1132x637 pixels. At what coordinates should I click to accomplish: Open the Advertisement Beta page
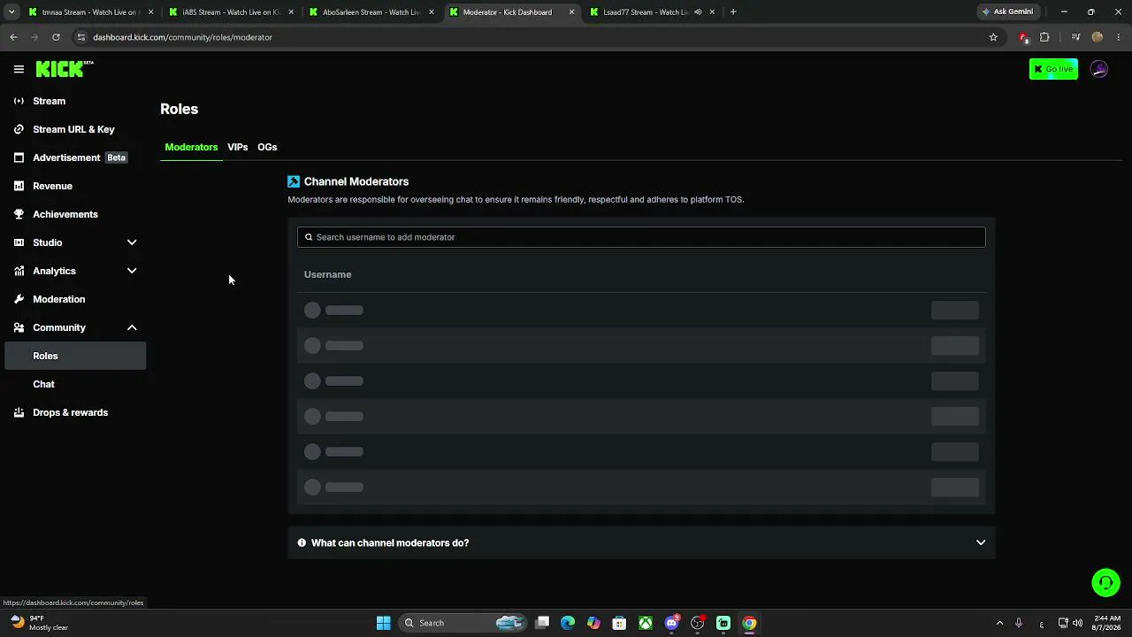click(x=75, y=157)
